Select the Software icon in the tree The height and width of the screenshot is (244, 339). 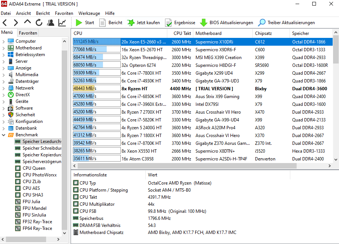click(10, 108)
